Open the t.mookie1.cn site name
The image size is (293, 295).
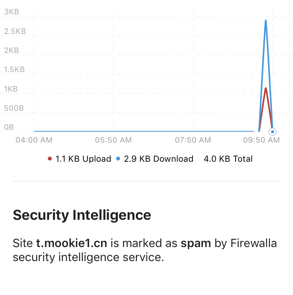point(71,243)
